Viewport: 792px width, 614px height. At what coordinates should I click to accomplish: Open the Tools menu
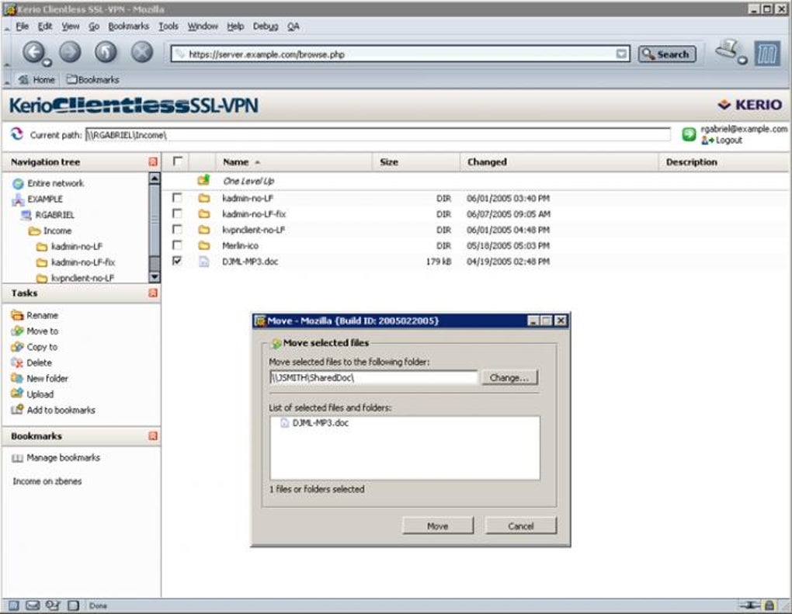(x=168, y=26)
